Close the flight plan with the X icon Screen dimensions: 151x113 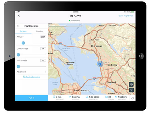pos(19,16)
